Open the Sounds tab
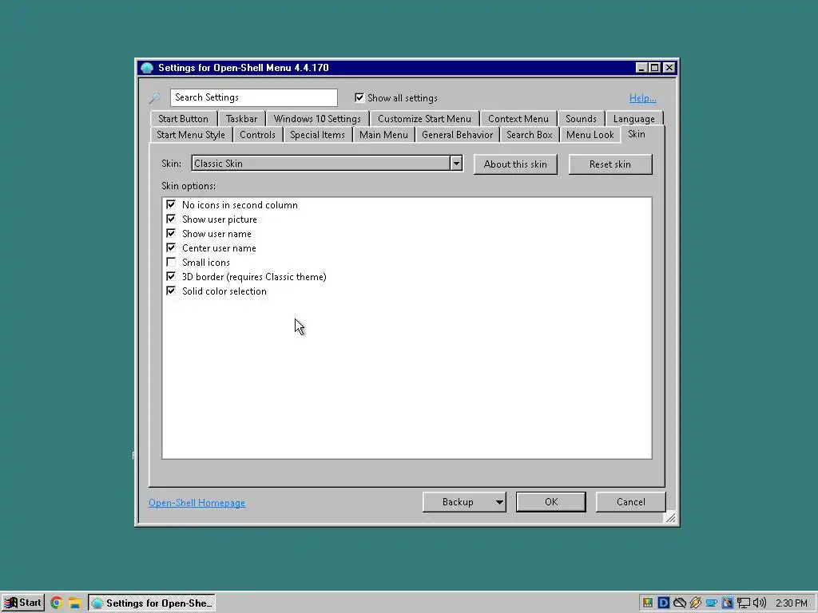 pyautogui.click(x=581, y=119)
